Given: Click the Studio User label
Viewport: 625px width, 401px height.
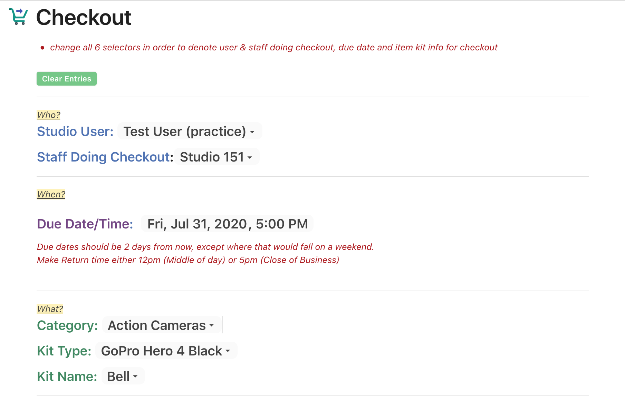Looking at the screenshot, I should (75, 131).
